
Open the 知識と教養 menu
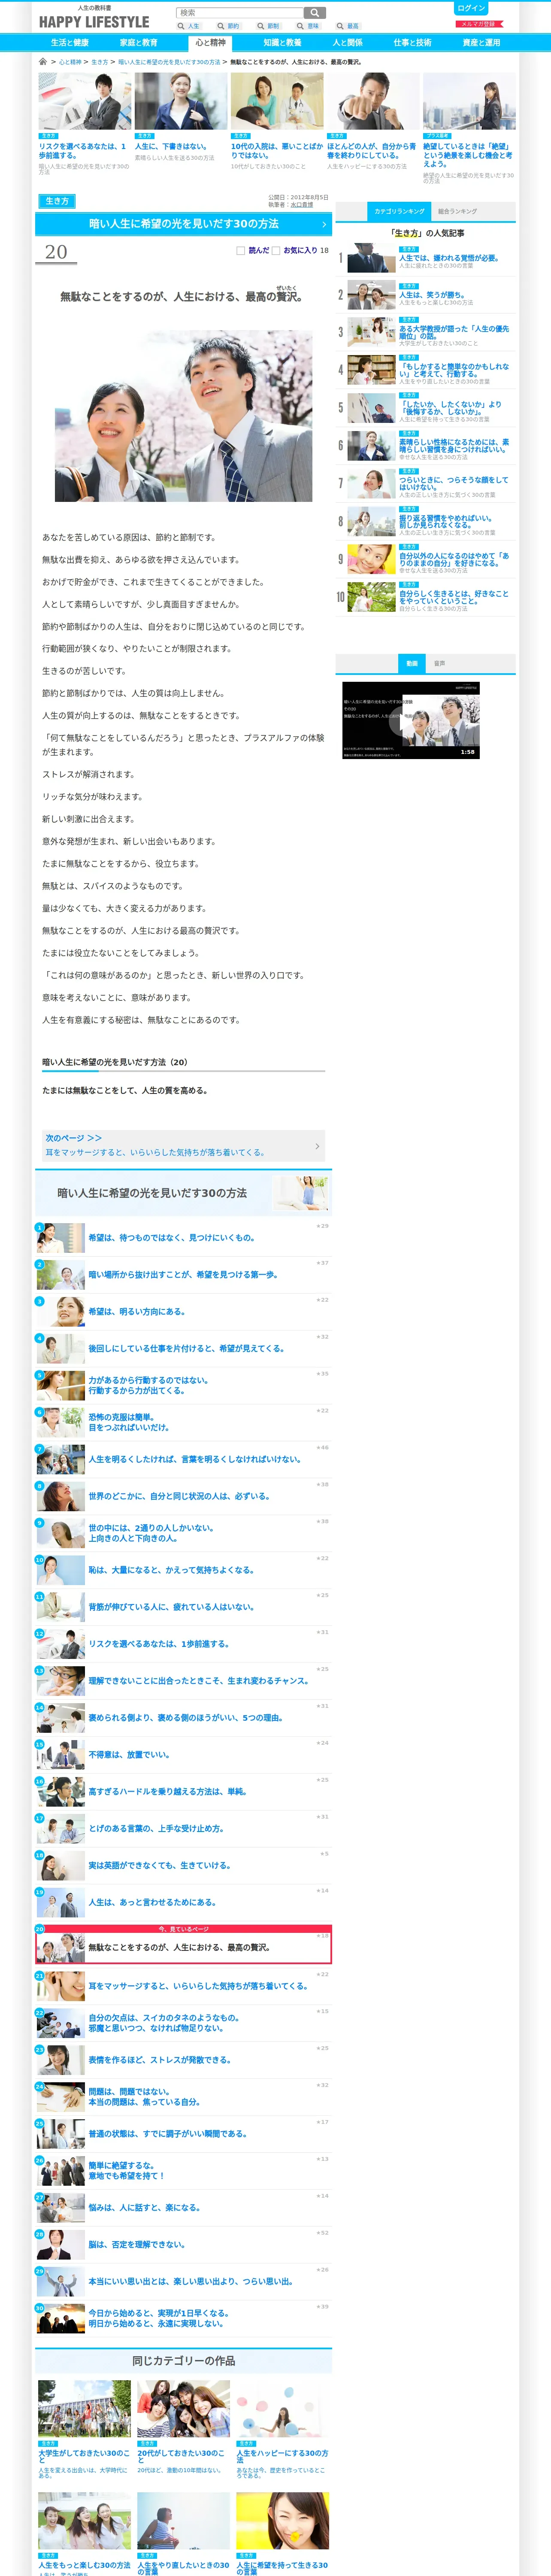282,43
